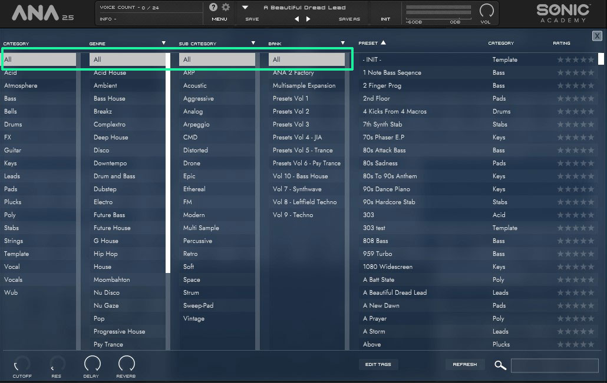Close the preset browser with X

(596, 36)
